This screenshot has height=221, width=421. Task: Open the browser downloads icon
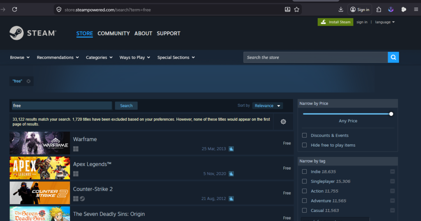tap(341, 9)
